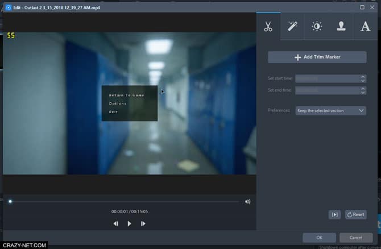Click the Reset button
The image size is (381, 249).
[x=356, y=214]
